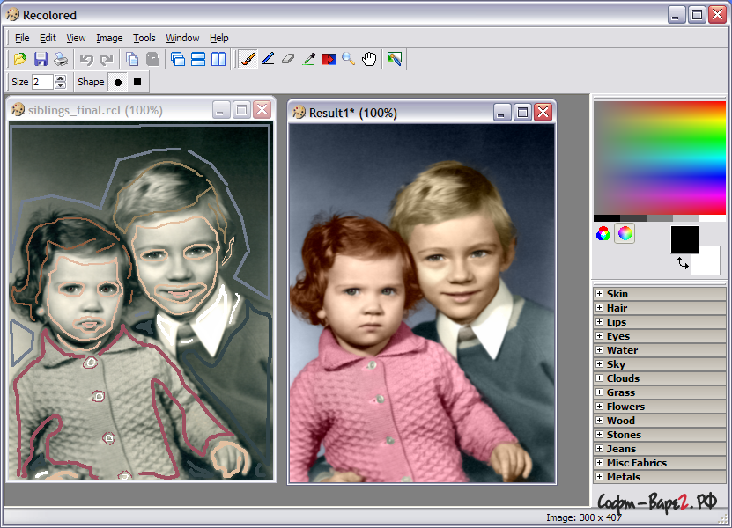Open the Edit menu
Screen dimensions: 732x528
pyautogui.click(x=48, y=38)
